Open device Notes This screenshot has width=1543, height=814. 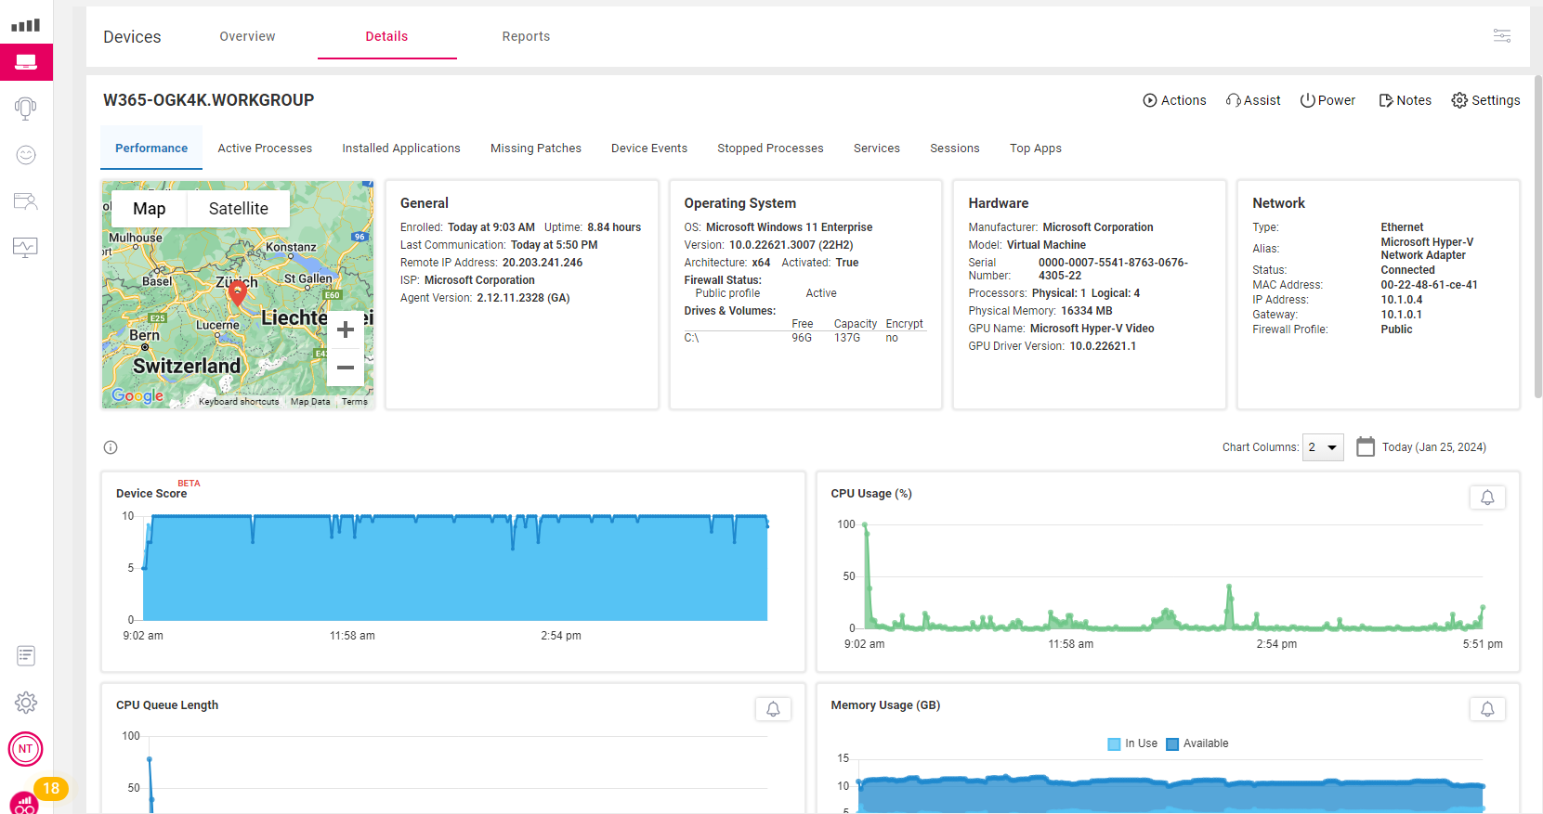pos(1406,100)
